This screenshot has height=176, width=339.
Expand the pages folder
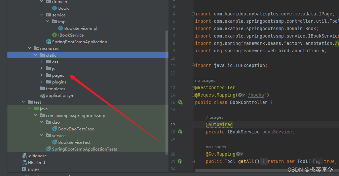click(41, 75)
